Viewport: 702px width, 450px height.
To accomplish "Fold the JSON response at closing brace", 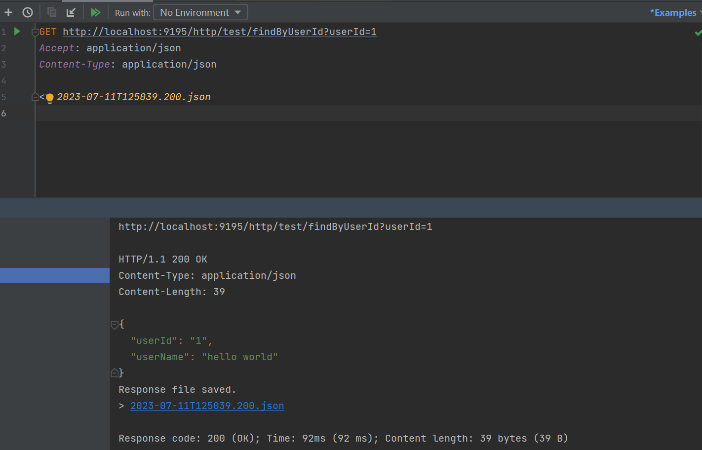I will click(115, 373).
